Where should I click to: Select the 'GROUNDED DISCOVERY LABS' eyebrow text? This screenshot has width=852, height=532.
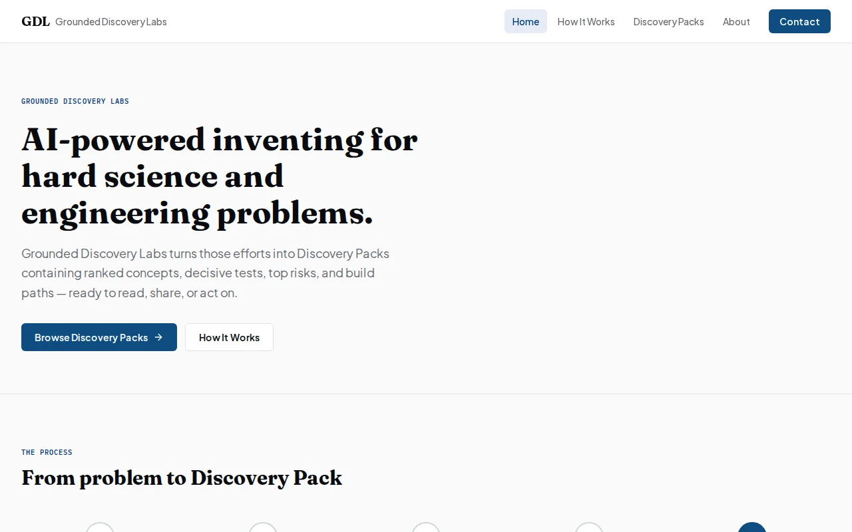click(75, 101)
